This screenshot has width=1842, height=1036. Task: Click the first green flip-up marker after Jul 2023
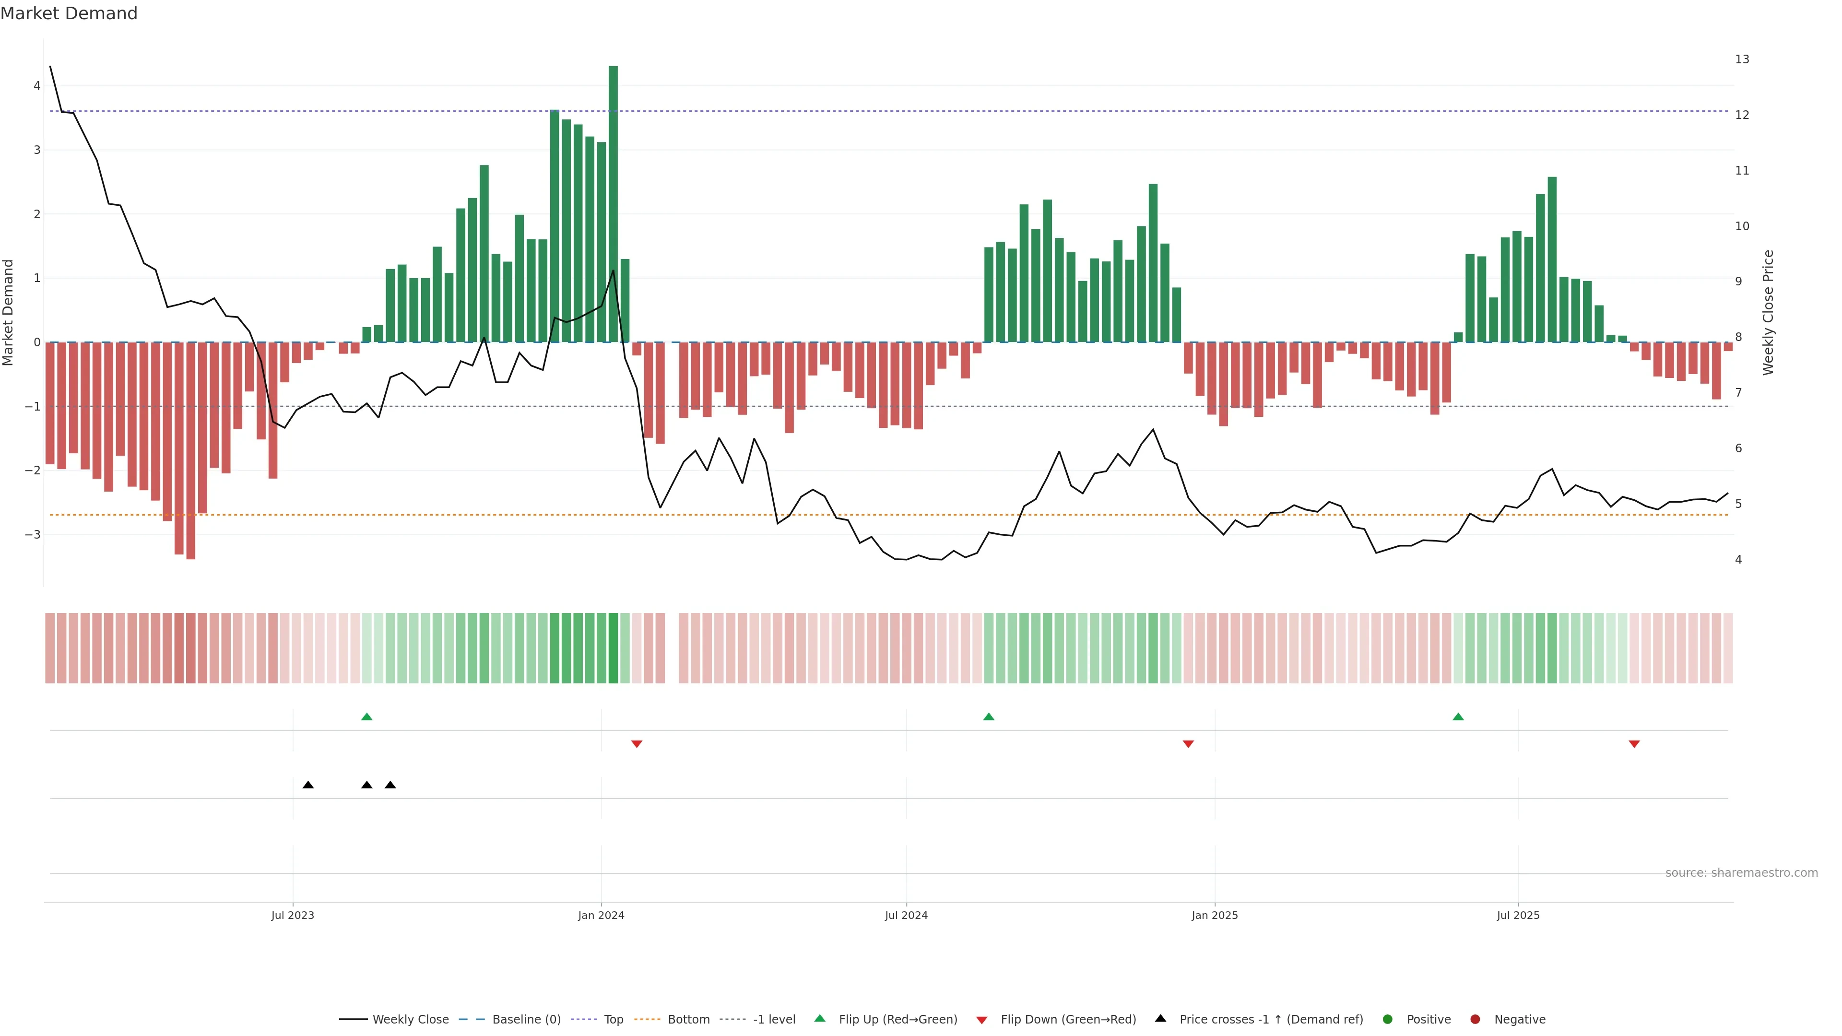(x=367, y=717)
